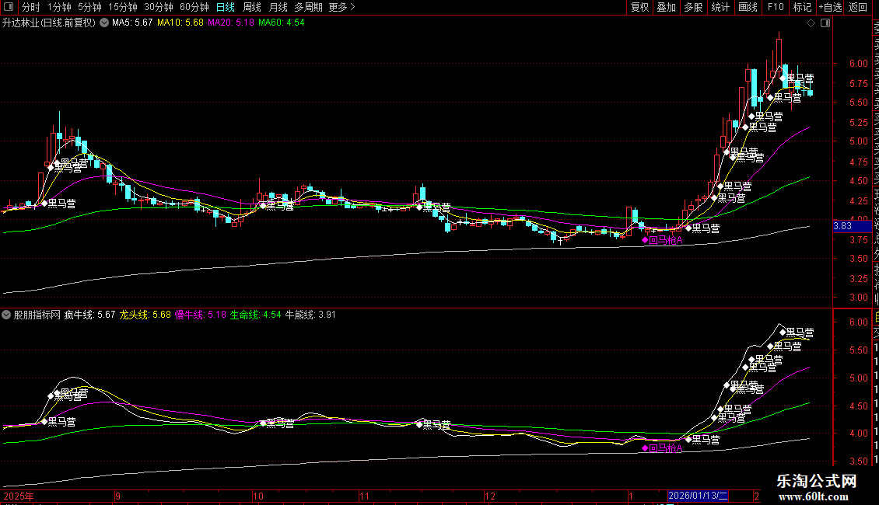Add stock to watchlist with +自选
The height and width of the screenshot is (505, 879).
(x=829, y=8)
